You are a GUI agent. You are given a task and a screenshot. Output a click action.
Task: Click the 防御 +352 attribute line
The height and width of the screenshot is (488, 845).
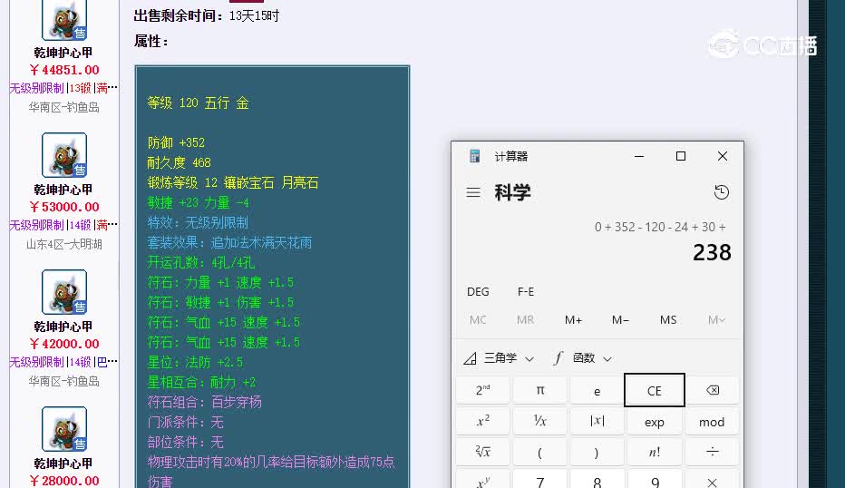(176, 143)
